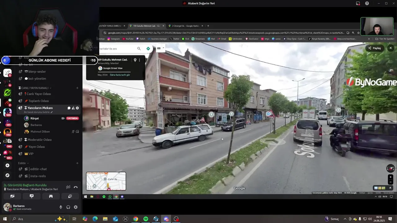Open the GeoGuessr bookmark
This screenshot has height=223, width=397.
coord(252,39)
